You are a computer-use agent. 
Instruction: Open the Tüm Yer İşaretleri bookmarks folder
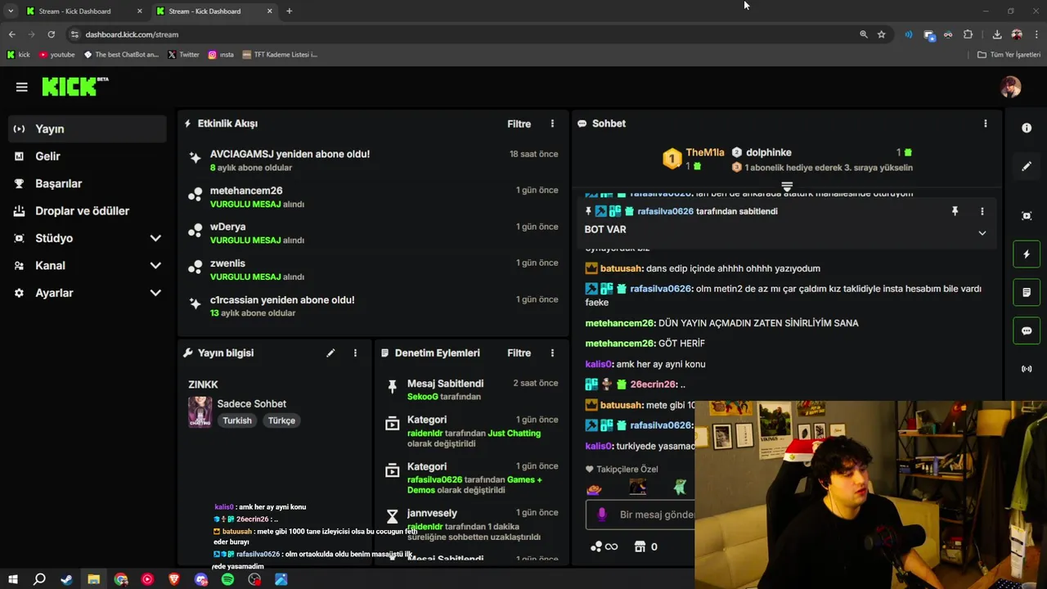[1009, 55]
